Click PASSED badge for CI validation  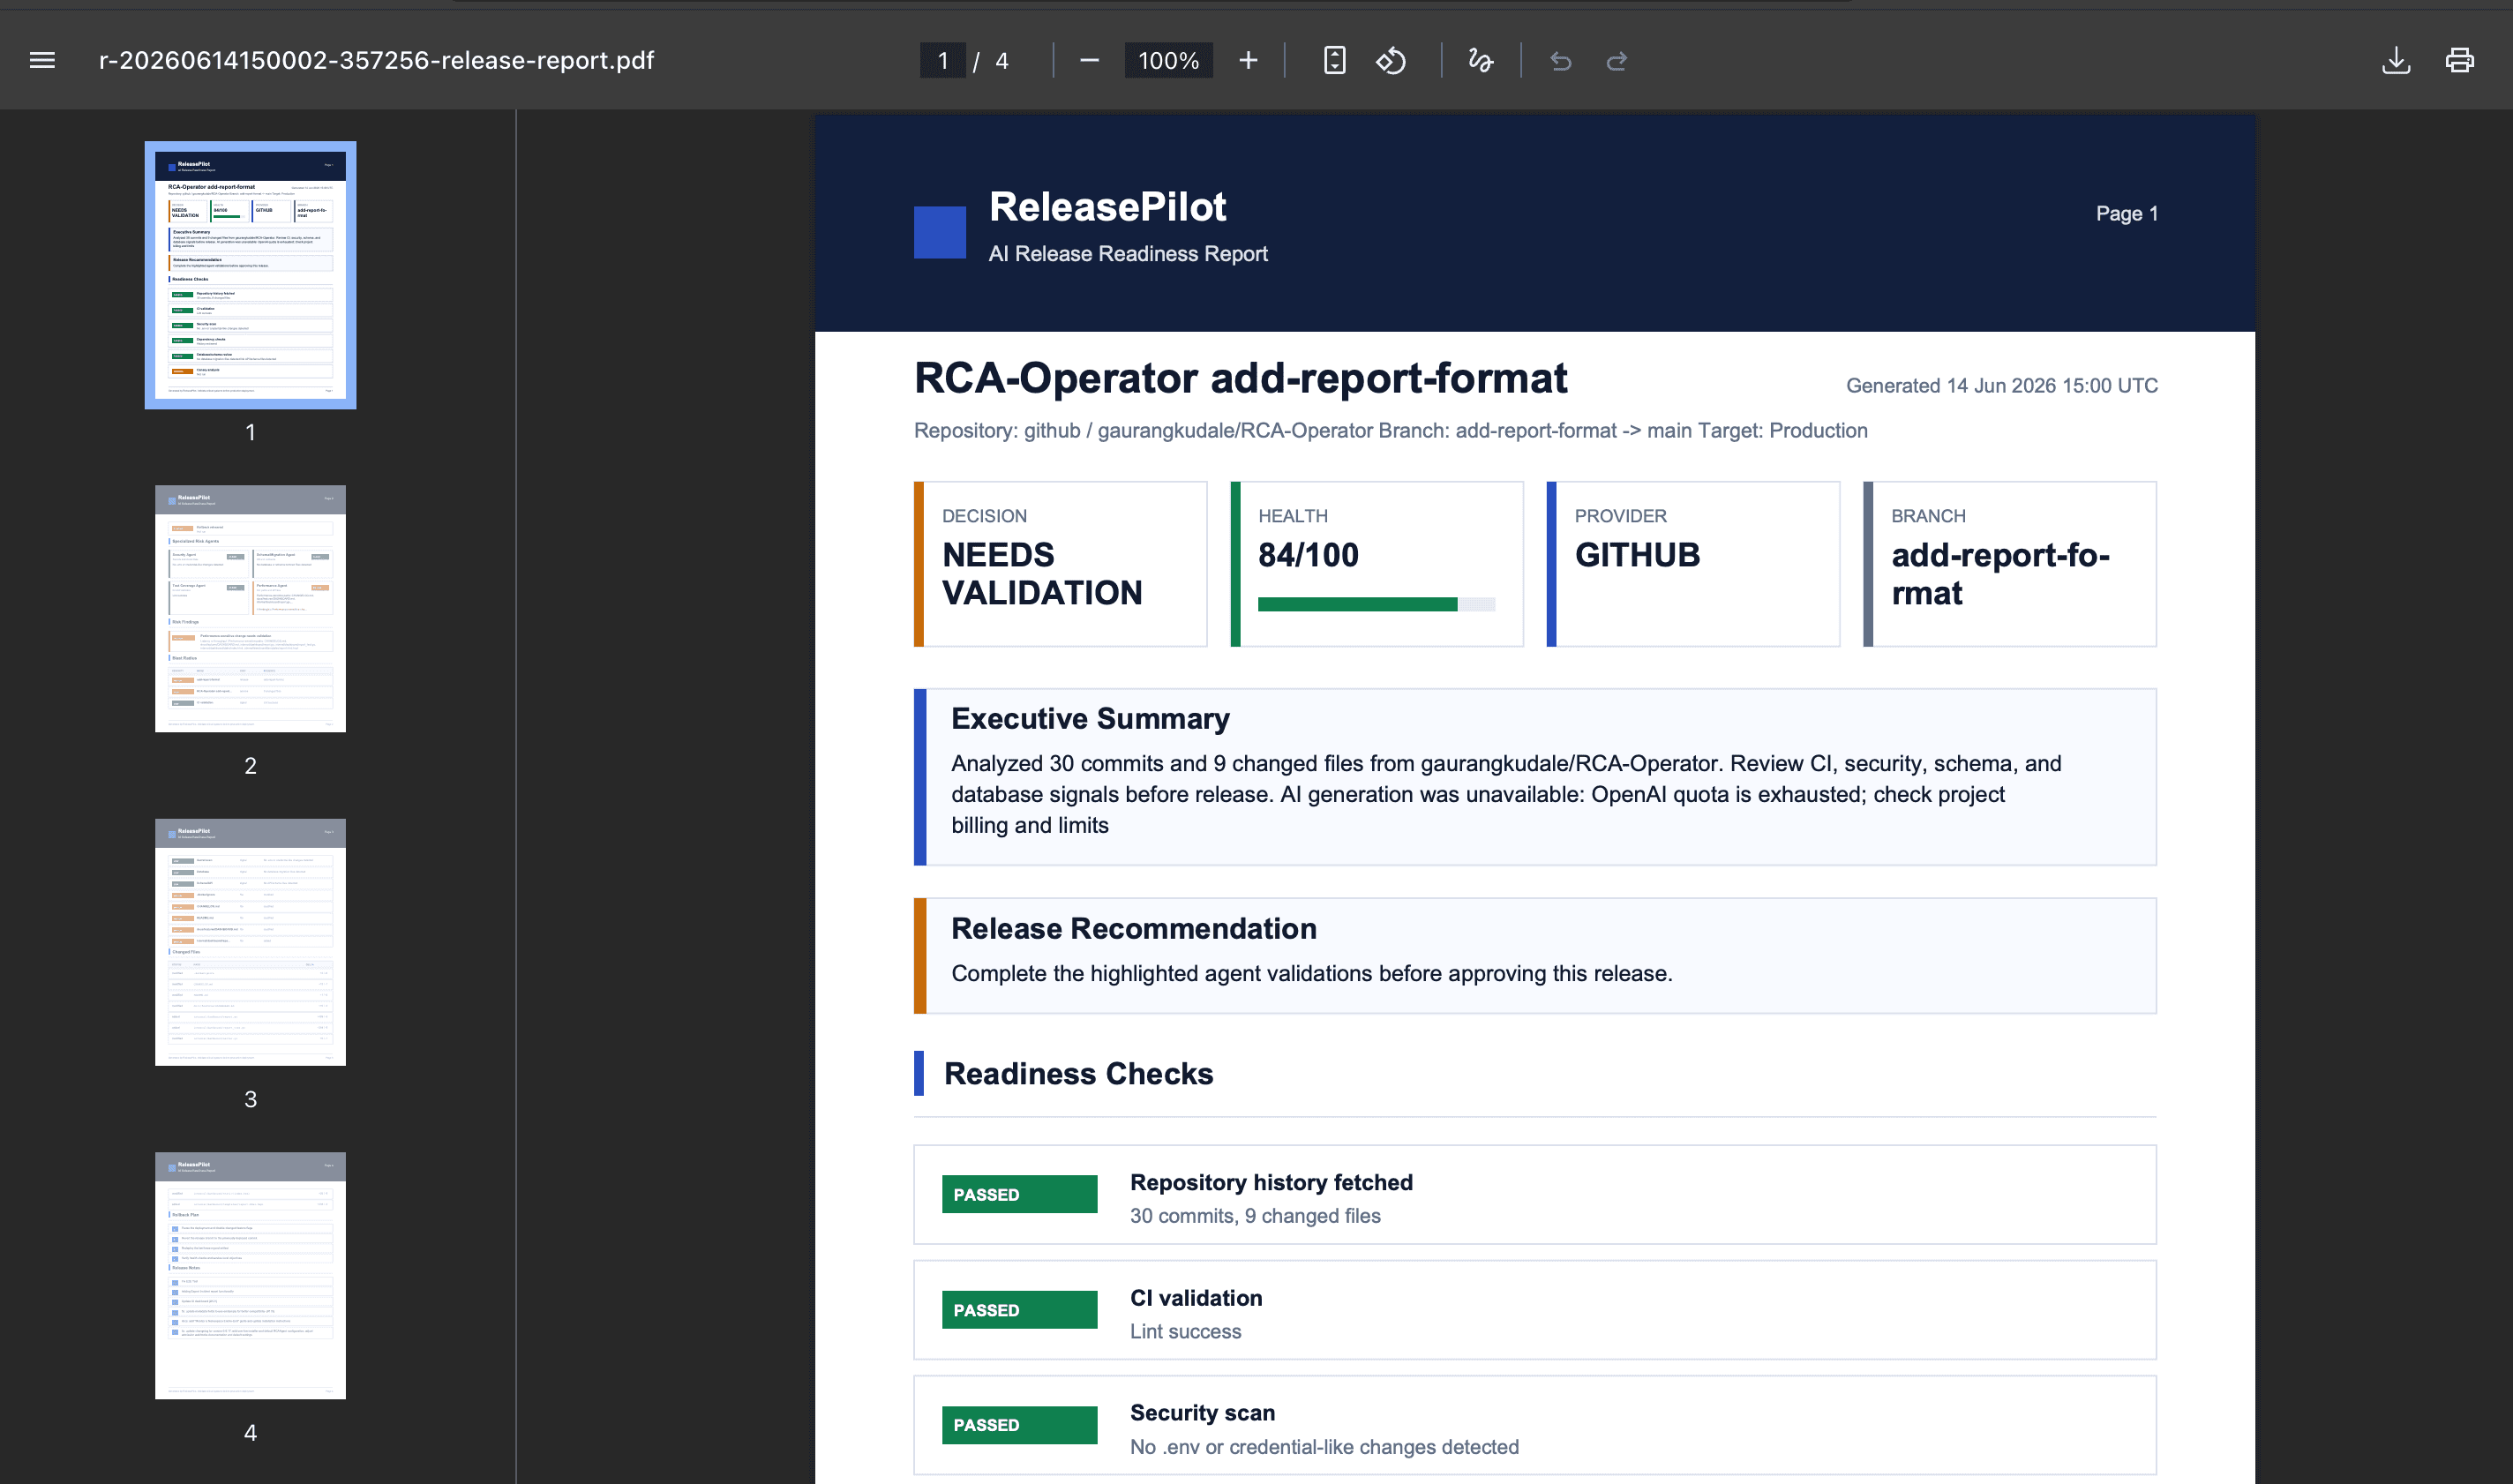coord(1019,1310)
